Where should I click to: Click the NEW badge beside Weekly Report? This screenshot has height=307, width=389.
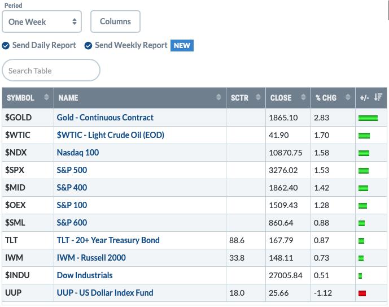(x=182, y=45)
